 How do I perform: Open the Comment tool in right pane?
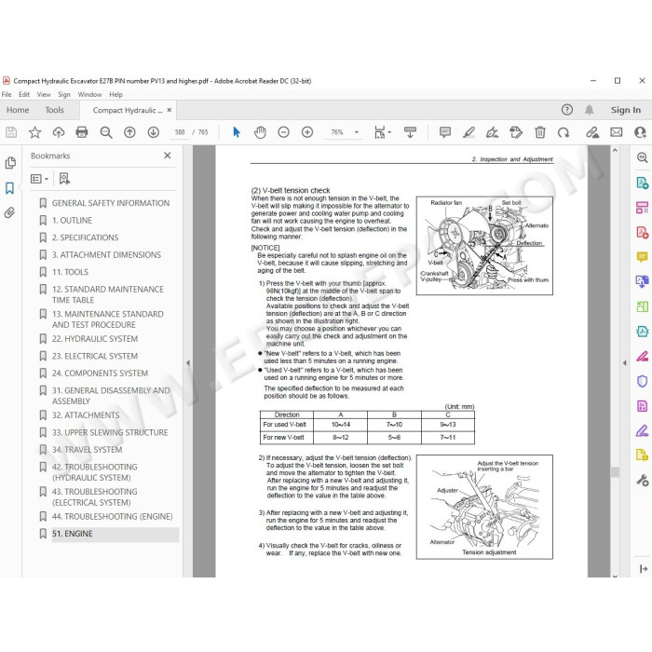click(642, 257)
